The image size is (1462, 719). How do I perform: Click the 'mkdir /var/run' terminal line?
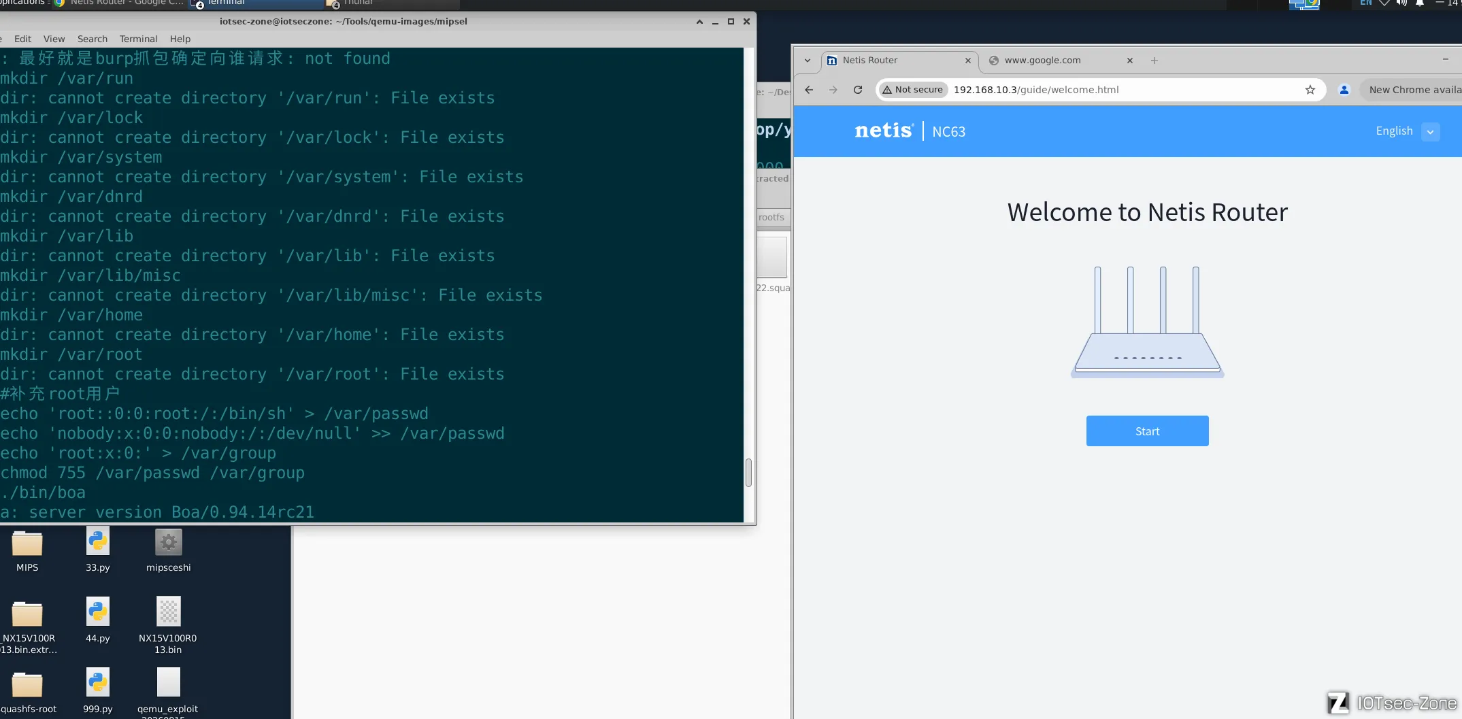tap(67, 78)
